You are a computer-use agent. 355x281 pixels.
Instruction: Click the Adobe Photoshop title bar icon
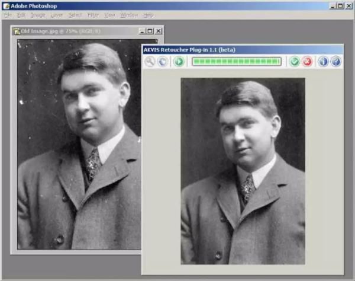tap(5, 5)
